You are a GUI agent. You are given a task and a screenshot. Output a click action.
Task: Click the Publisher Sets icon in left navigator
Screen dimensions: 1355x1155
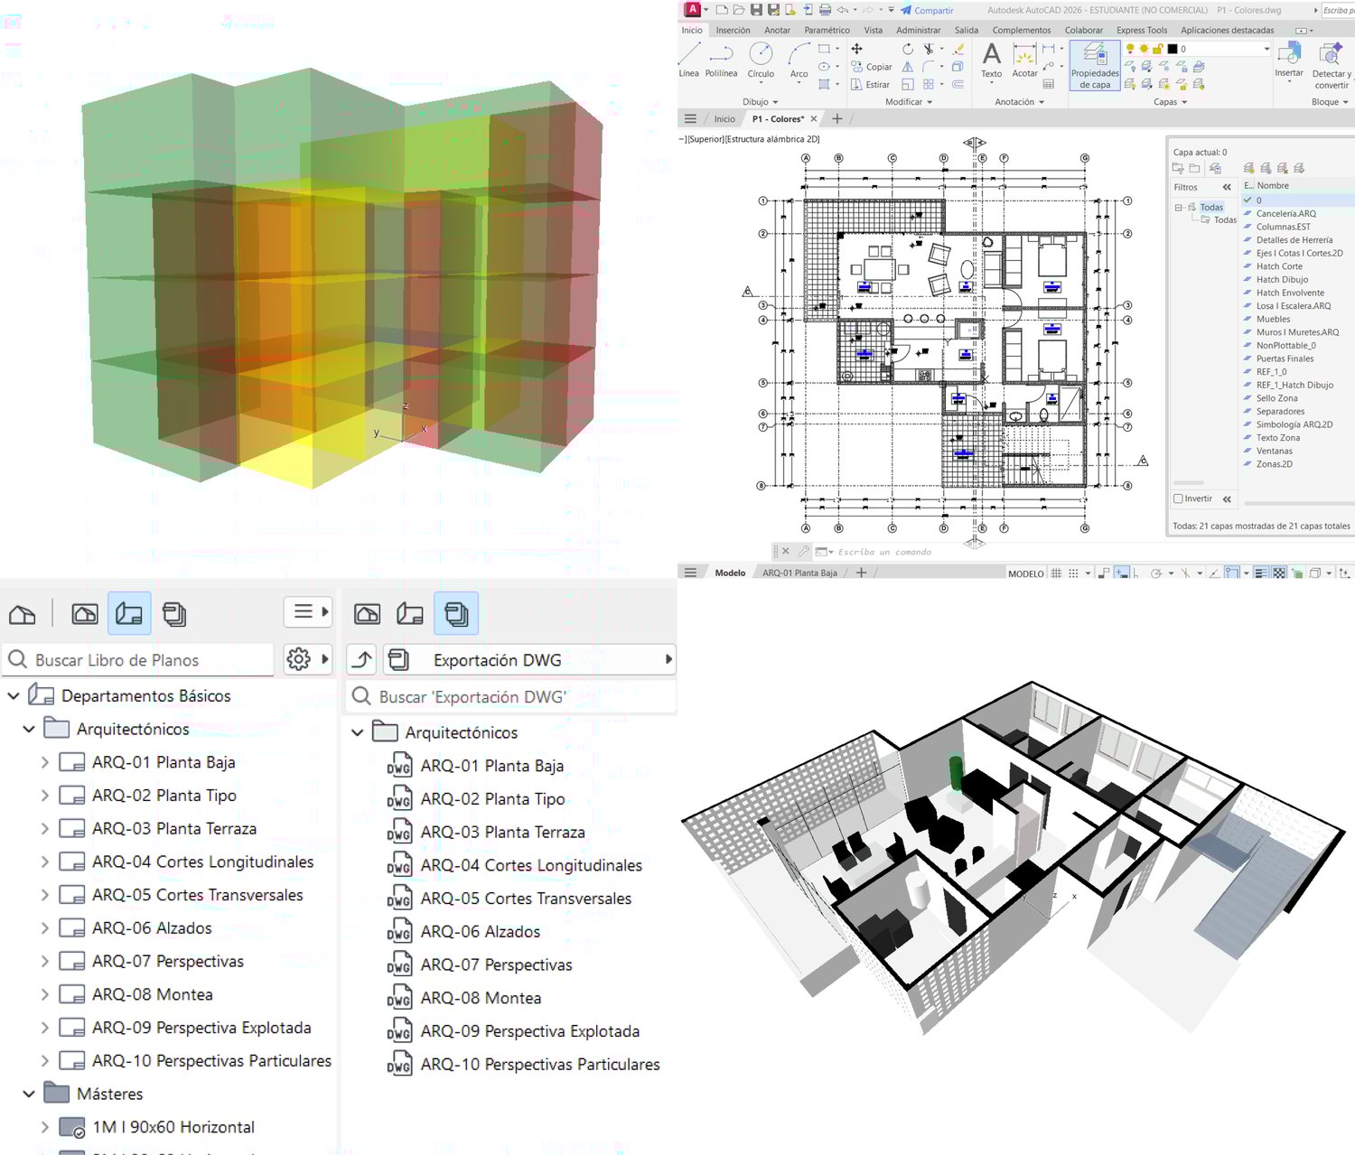(174, 615)
